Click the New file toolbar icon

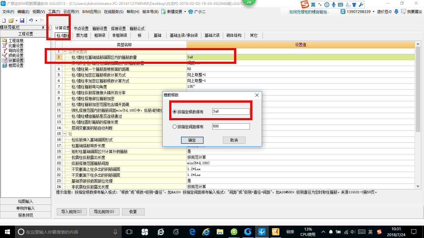[x=4, y=20]
